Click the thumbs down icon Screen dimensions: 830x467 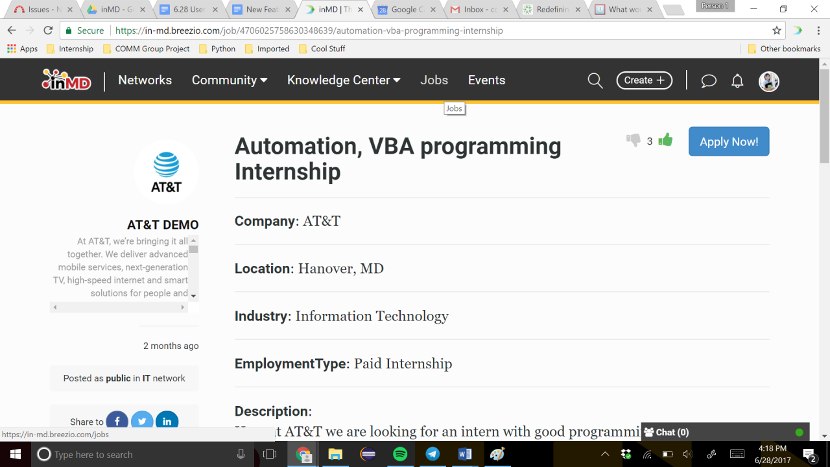(633, 140)
